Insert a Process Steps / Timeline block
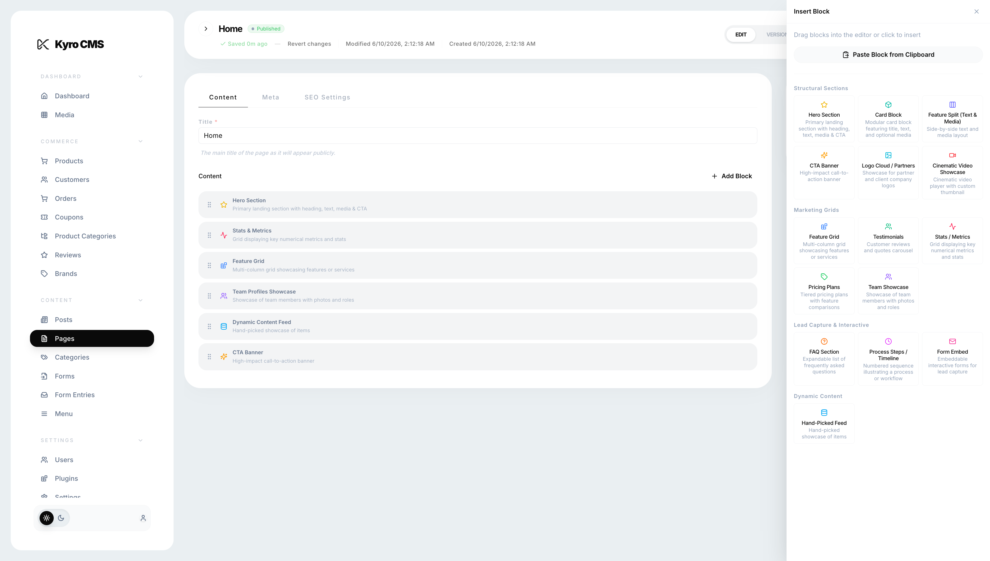The image size is (990, 561). [888, 359]
